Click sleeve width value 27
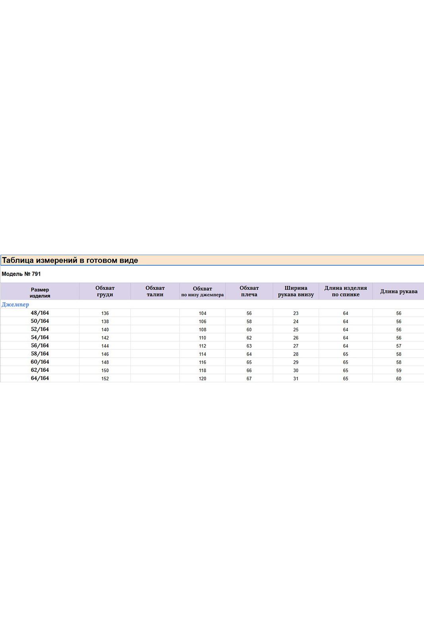 click(x=296, y=346)
